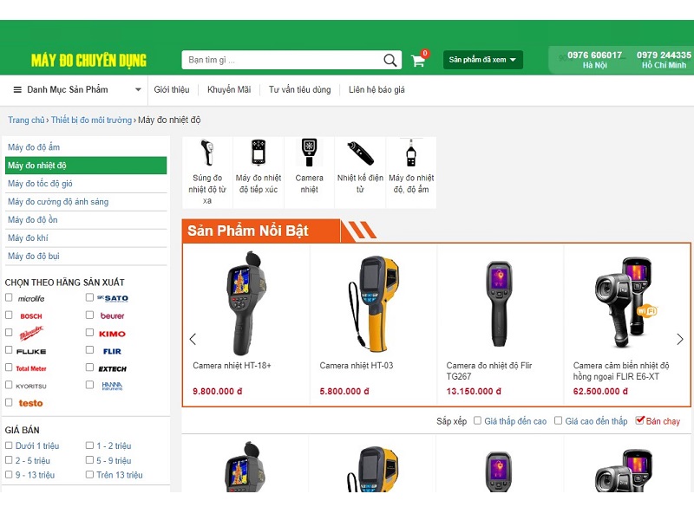Go to Liên hệ báo giá menu
This screenshot has height=520, width=694.
(376, 89)
